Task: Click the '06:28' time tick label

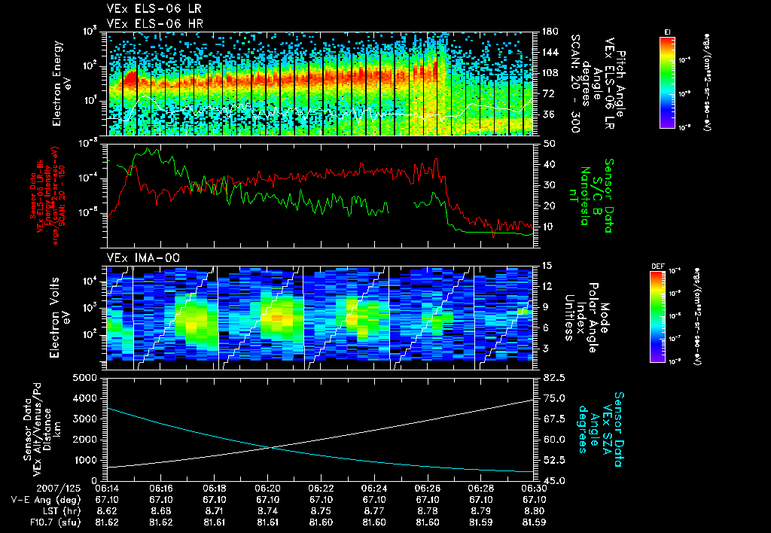Action: (x=481, y=489)
